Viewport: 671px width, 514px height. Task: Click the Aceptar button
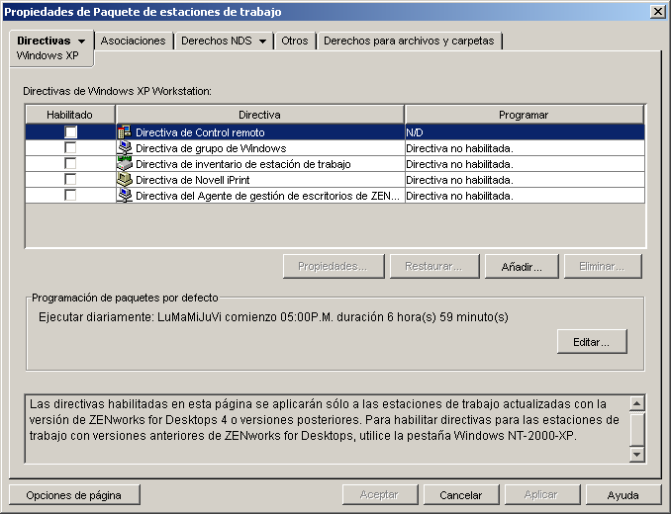pos(380,495)
